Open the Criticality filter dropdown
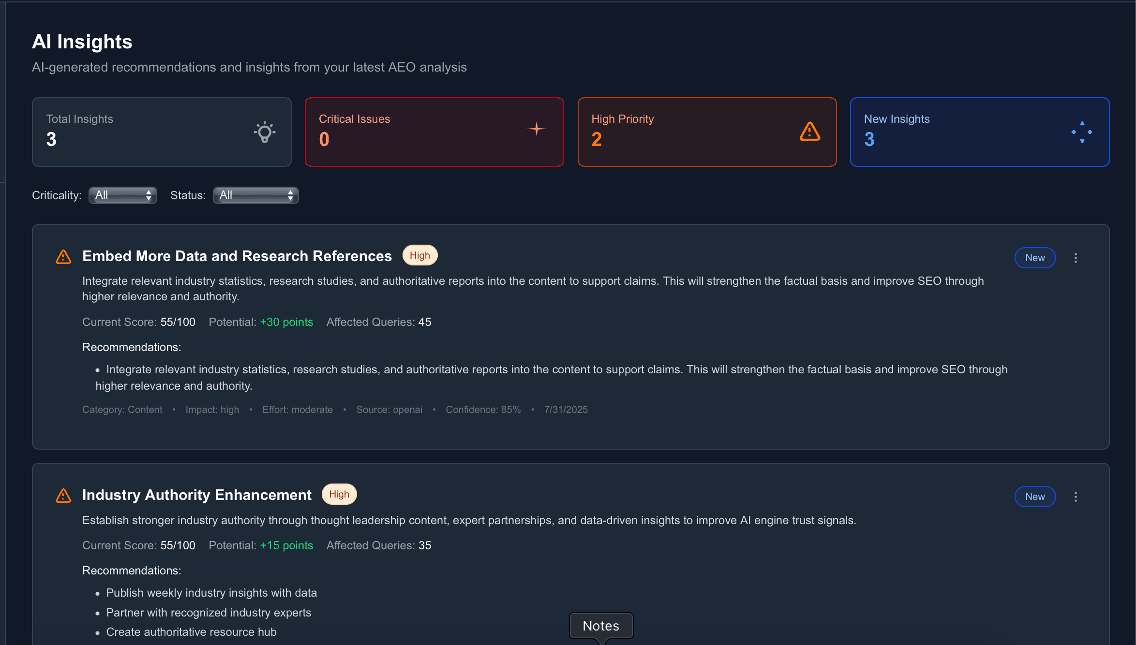Screen dimensions: 1136x645 (x=122, y=195)
